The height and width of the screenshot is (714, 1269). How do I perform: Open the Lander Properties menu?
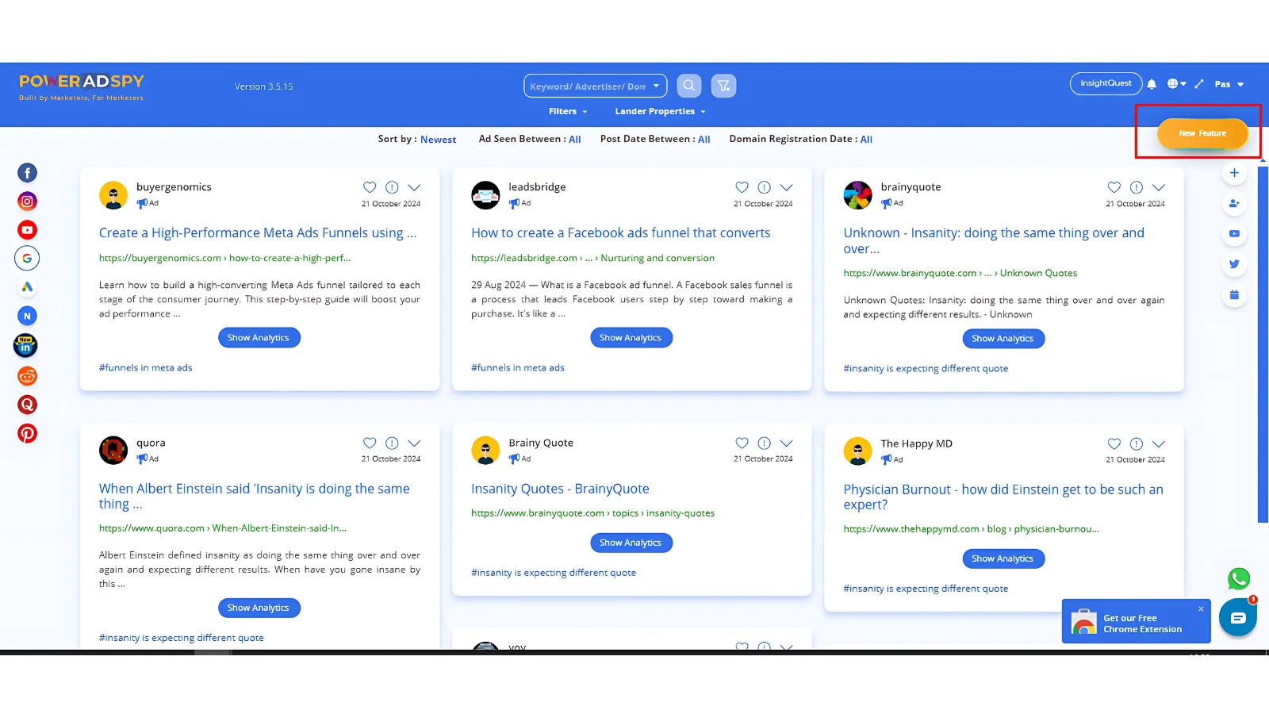click(660, 111)
